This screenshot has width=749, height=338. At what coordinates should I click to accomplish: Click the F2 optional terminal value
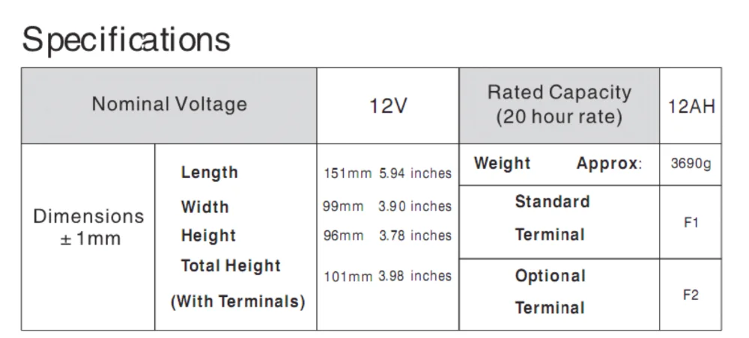coord(691,295)
